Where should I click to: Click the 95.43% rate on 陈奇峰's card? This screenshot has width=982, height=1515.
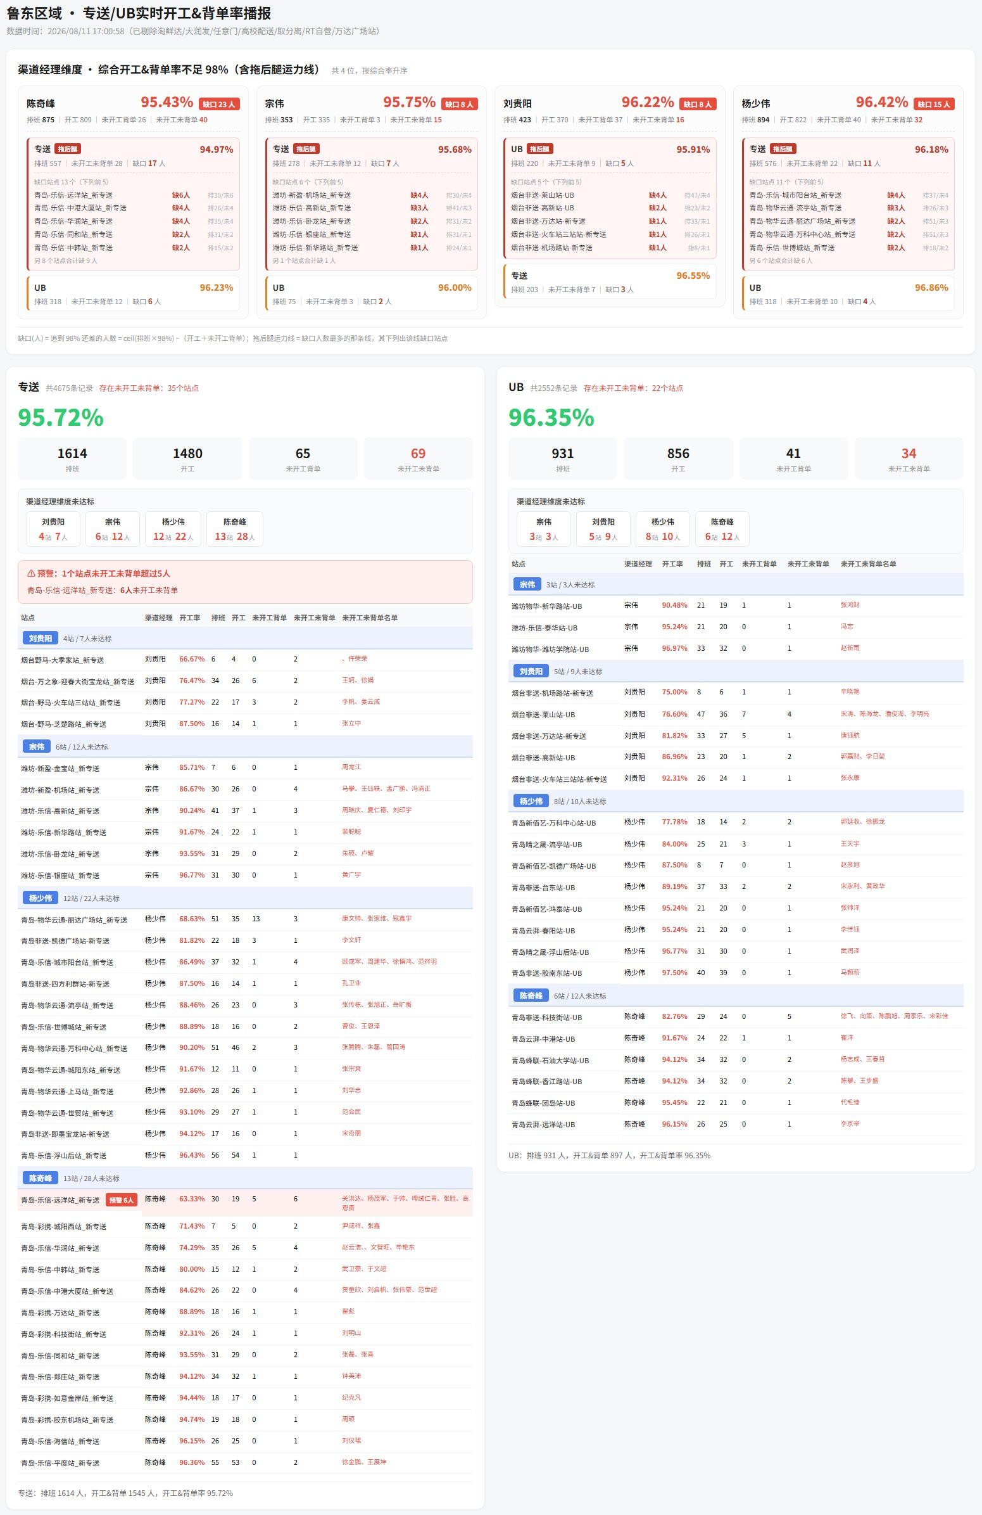tap(167, 102)
